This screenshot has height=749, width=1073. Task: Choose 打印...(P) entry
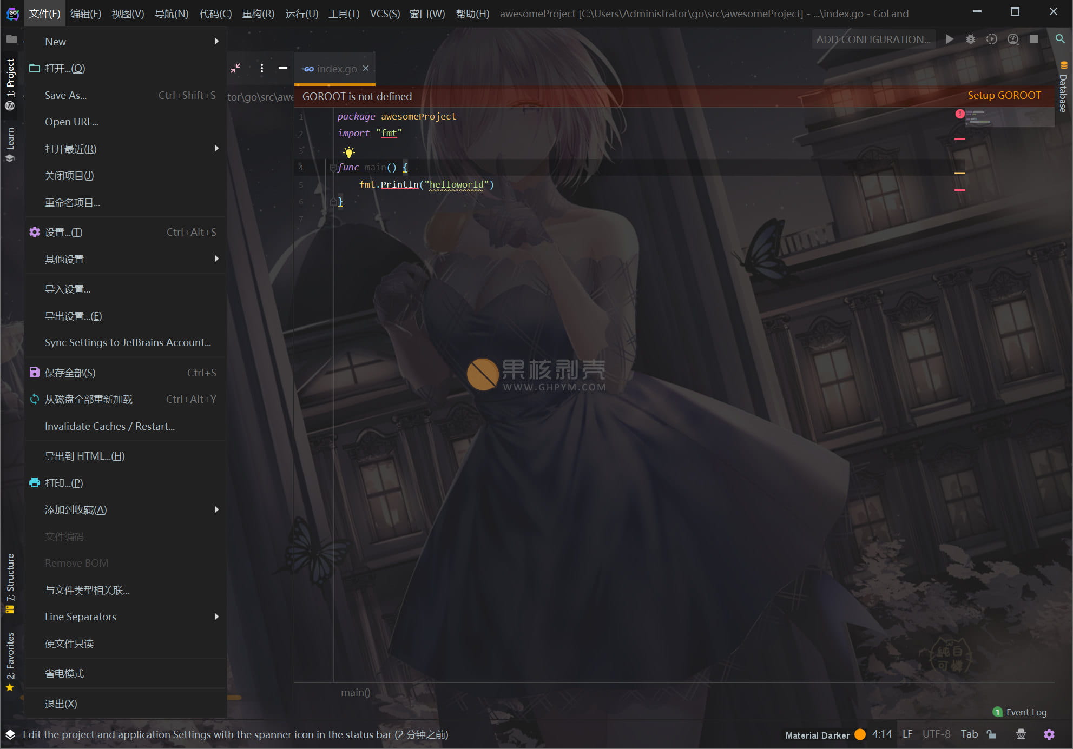click(126, 483)
